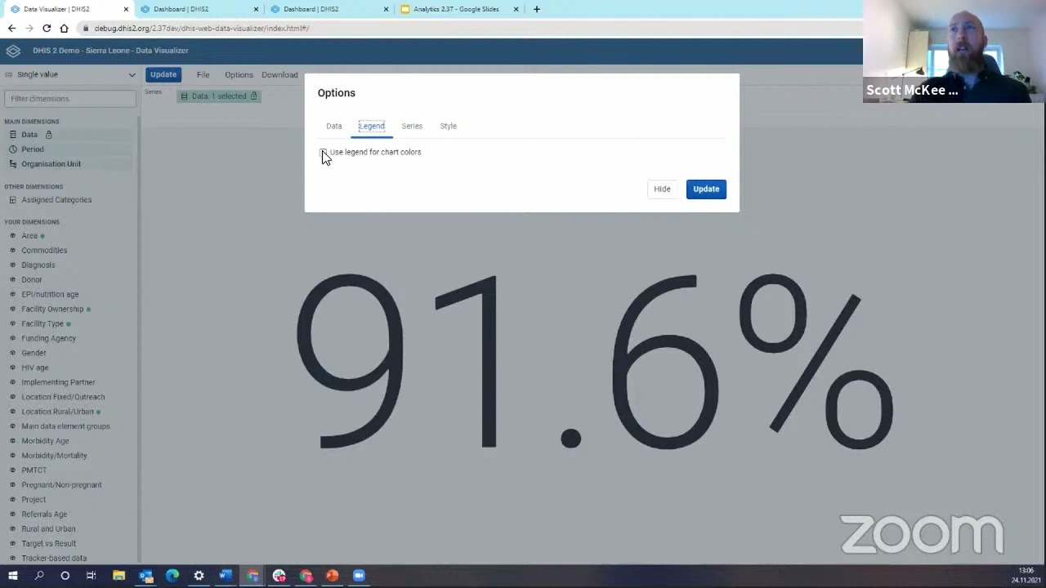Click the address bar URL
The image size is (1046, 588).
click(x=201, y=28)
